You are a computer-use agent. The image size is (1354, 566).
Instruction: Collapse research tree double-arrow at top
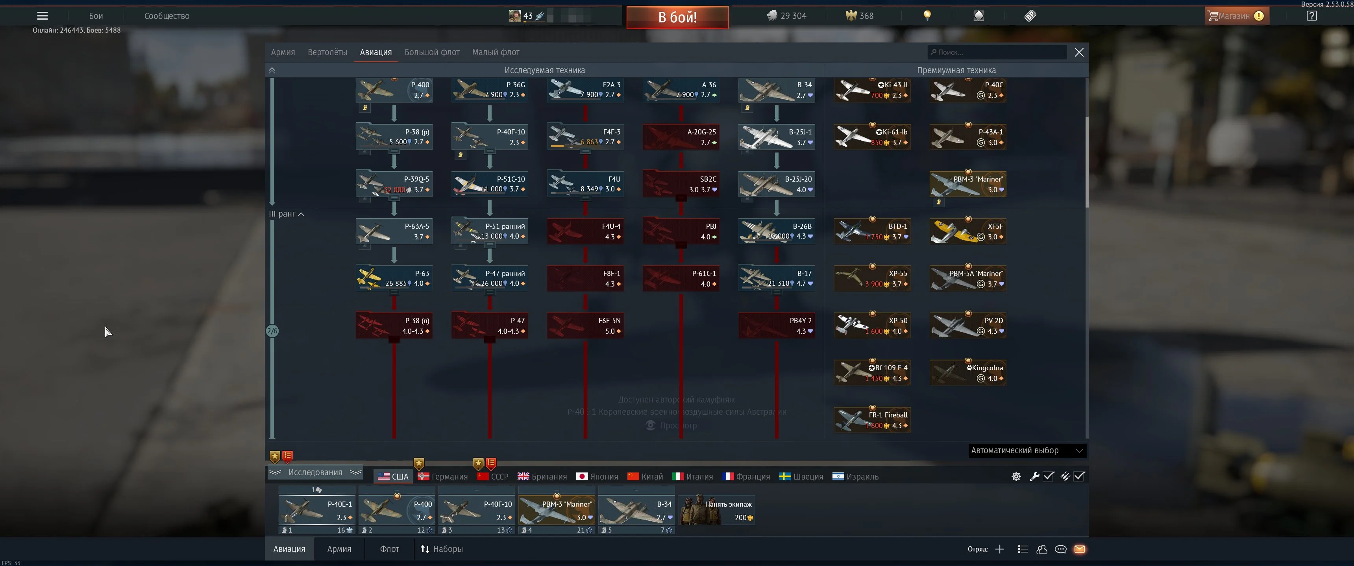272,70
